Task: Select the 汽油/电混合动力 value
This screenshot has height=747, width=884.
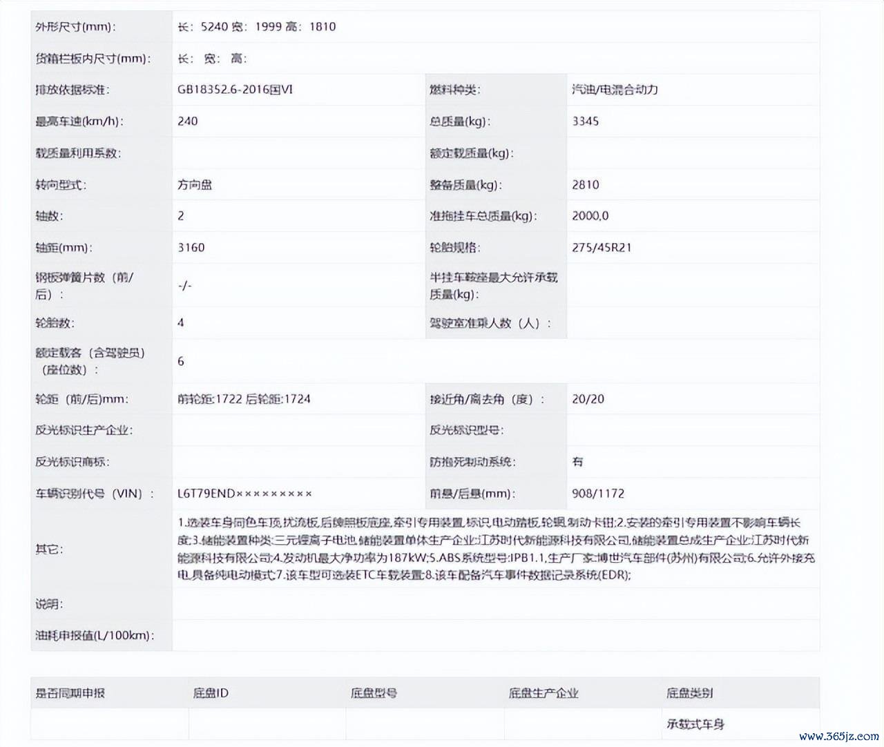Action: 615,90
